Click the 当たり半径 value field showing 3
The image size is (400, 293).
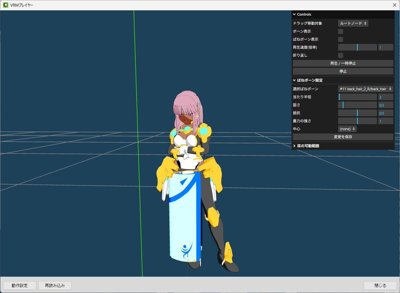click(x=386, y=97)
